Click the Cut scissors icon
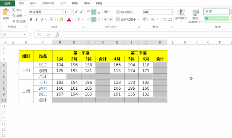Screen dimensions: 232x138 (13, 10)
